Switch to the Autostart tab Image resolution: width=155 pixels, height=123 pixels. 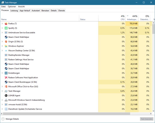[36, 11]
